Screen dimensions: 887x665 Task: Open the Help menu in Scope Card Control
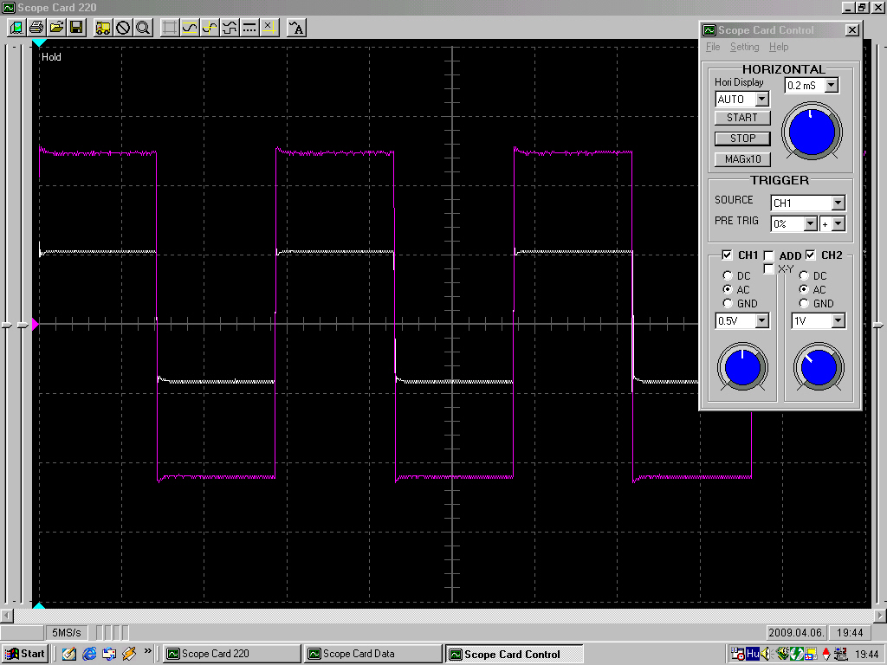[779, 47]
